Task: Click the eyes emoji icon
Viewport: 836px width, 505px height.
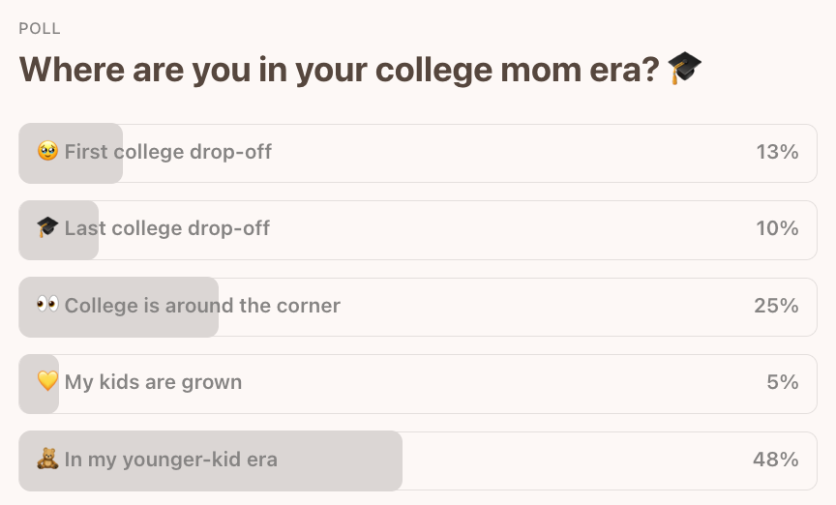Action: pyautogui.click(x=47, y=305)
